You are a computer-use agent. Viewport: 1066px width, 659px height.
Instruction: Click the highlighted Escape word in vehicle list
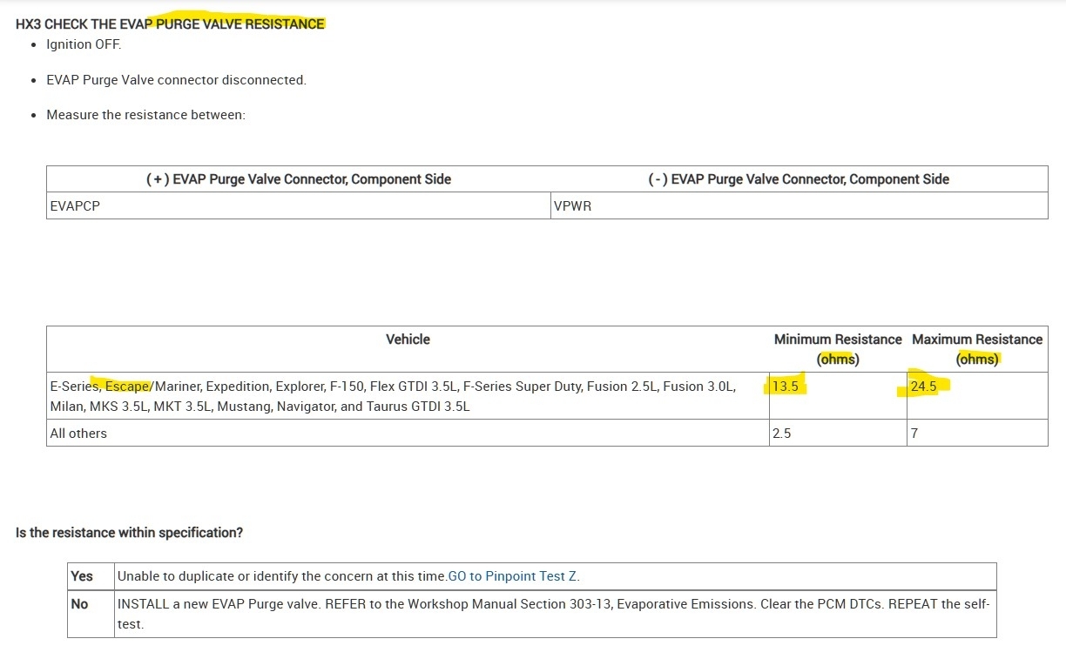pyautogui.click(x=128, y=386)
